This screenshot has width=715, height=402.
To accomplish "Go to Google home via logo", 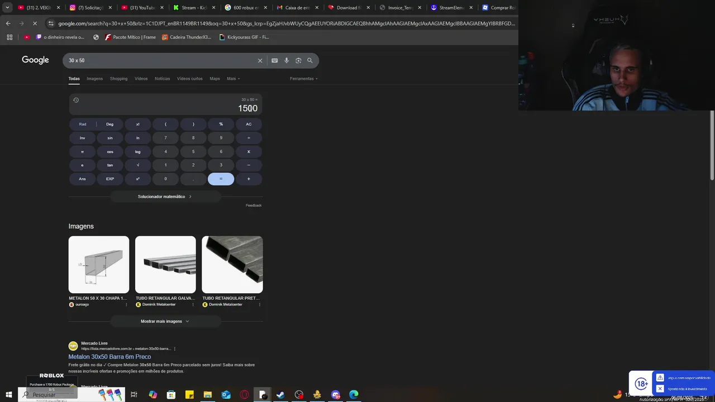I will [35, 60].
